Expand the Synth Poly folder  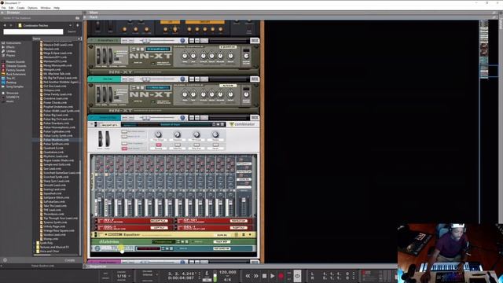[34, 243]
